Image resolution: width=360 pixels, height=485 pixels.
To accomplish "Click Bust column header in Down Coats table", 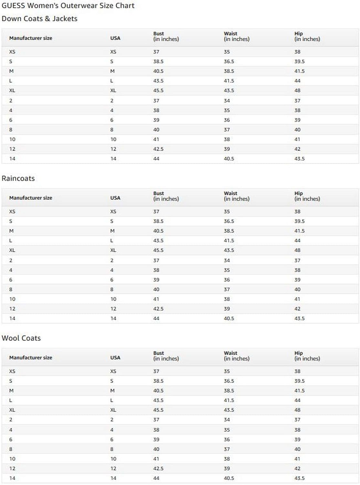I will [166, 36].
